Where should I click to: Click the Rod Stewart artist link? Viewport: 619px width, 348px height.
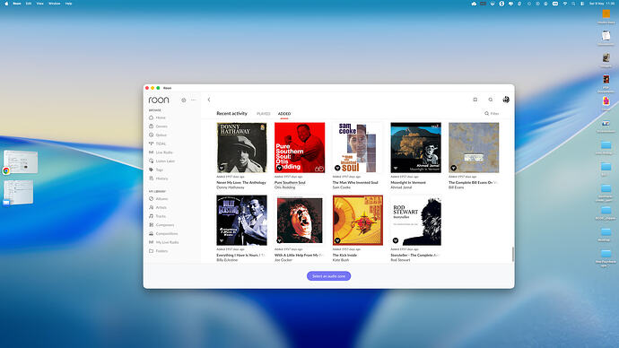pos(400,260)
